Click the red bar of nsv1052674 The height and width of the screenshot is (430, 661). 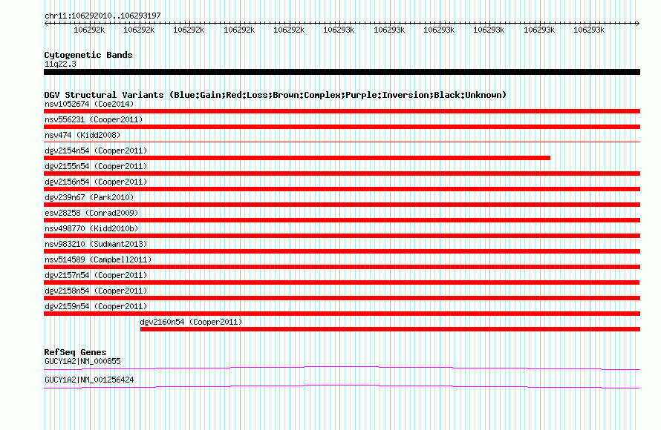pos(342,111)
